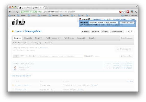Open the Issues (0) tab
Image resolution: width=146 pixels, height=102 pixels.
pyautogui.click(x=81, y=38)
